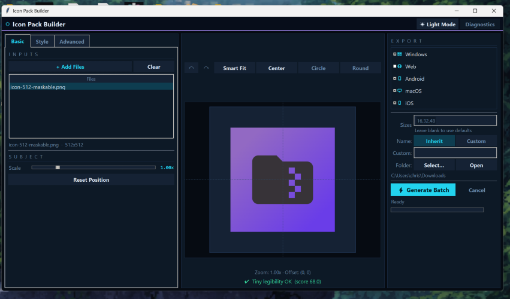Screen dimensions: 510x299
Task: Click the Files column header
Action: tap(91, 79)
